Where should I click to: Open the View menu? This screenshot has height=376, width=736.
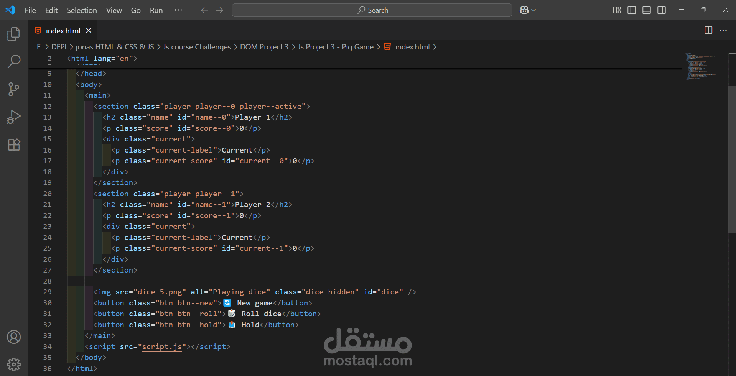[x=114, y=10]
